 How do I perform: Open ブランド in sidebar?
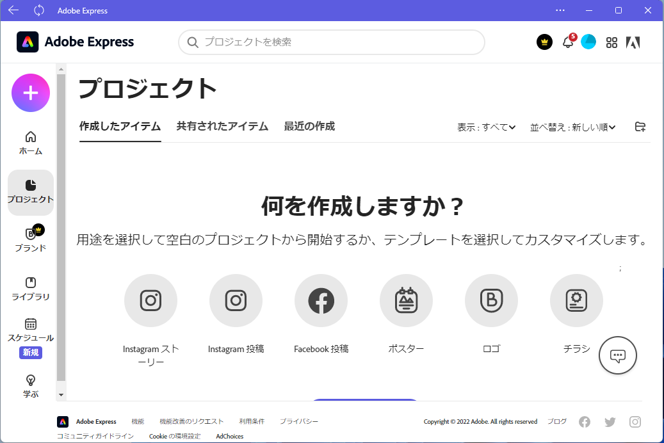(x=31, y=239)
